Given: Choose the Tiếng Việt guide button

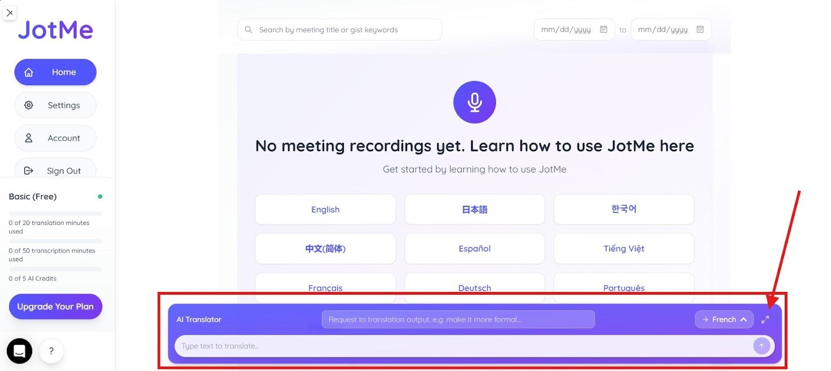Looking at the screenshot, I should (x=624, y=249).
